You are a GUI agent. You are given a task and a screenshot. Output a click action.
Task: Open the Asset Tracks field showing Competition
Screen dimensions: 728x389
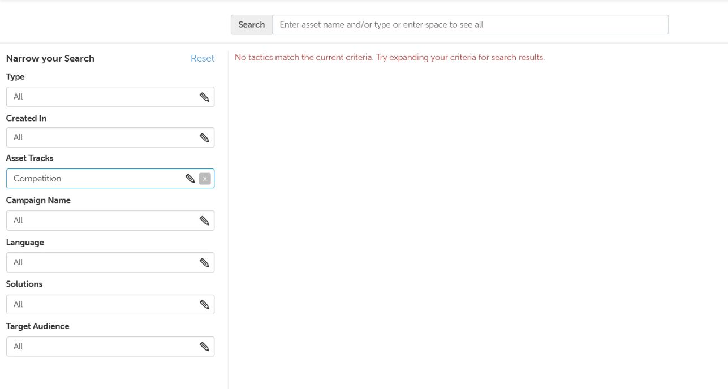[110, 179]
